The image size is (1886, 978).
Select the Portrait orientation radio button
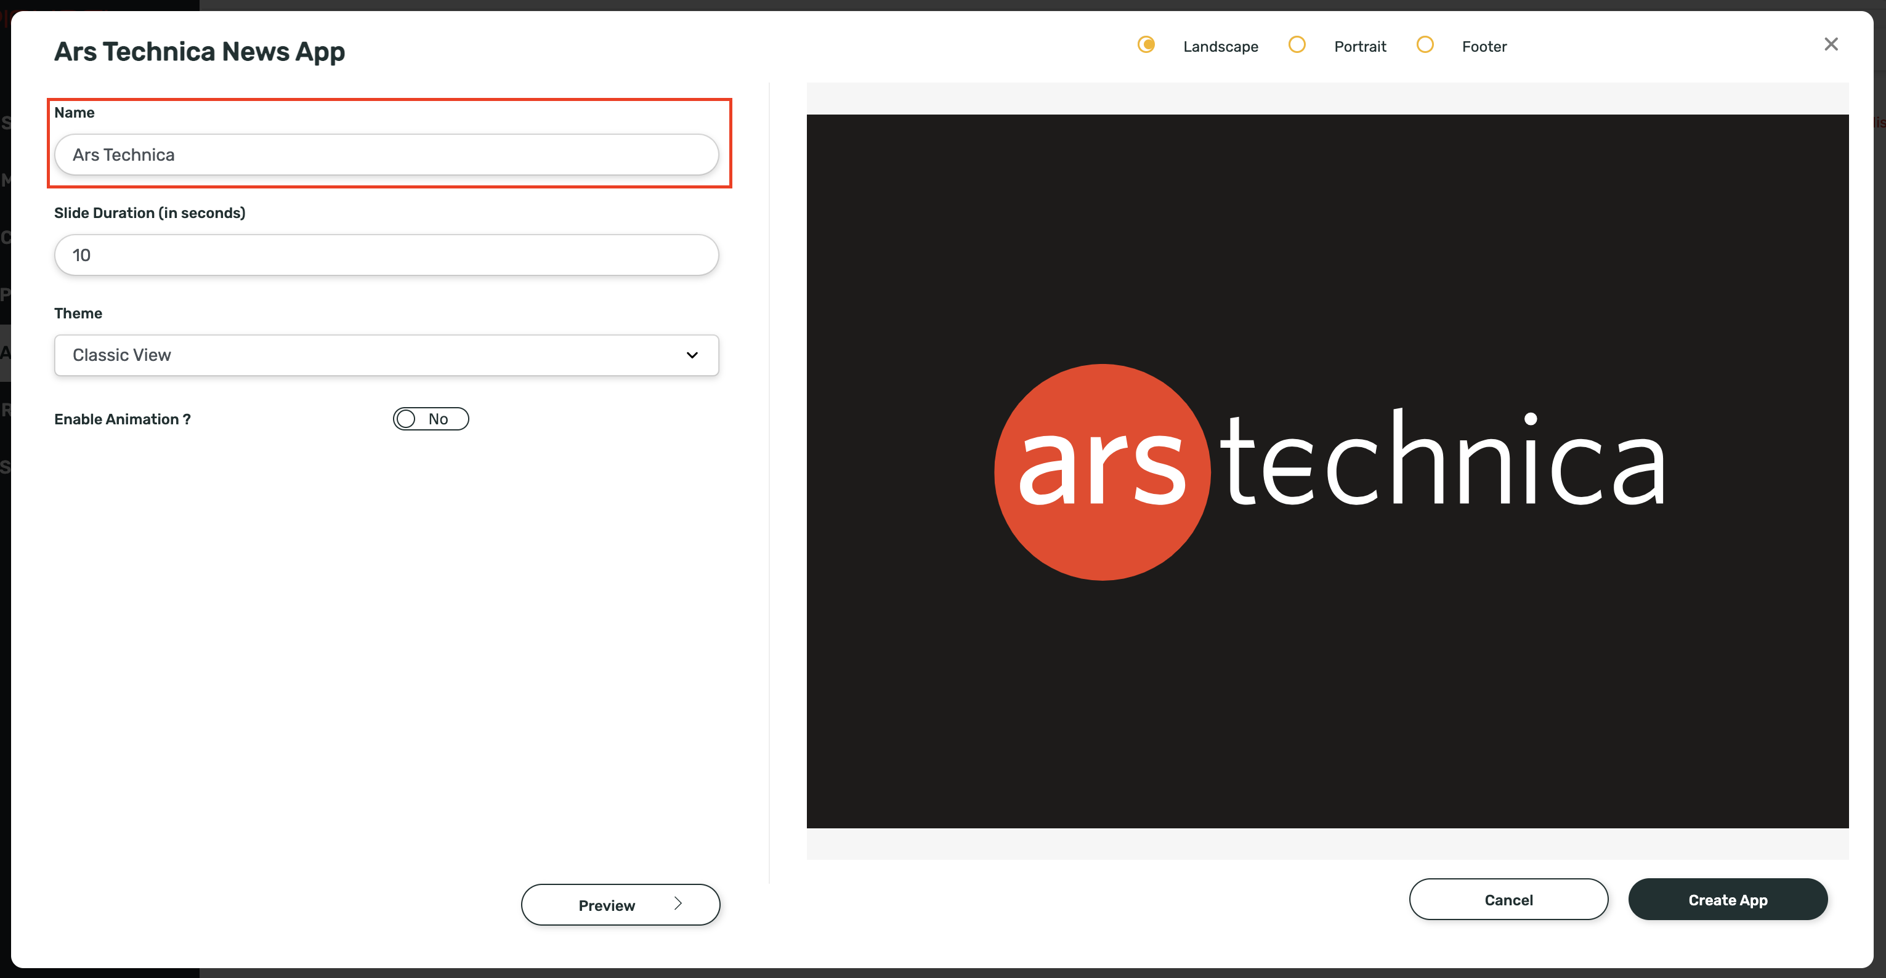(x=1297, y=45)
